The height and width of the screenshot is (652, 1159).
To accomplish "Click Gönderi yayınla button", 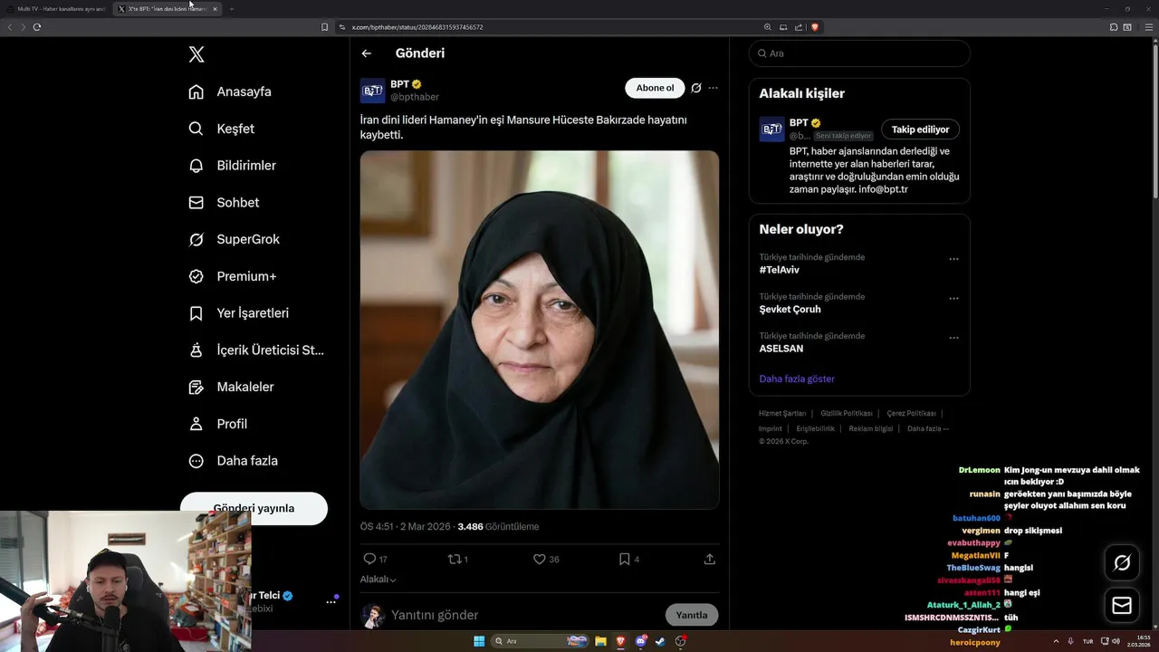I will tap(254, 508).
